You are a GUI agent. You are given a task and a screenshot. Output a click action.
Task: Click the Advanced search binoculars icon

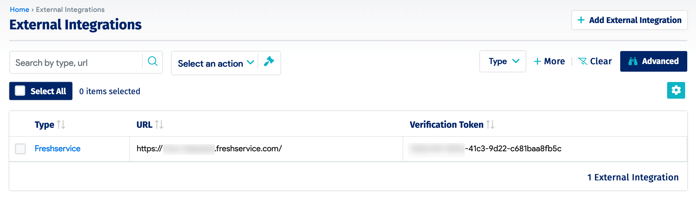[633, 61]
